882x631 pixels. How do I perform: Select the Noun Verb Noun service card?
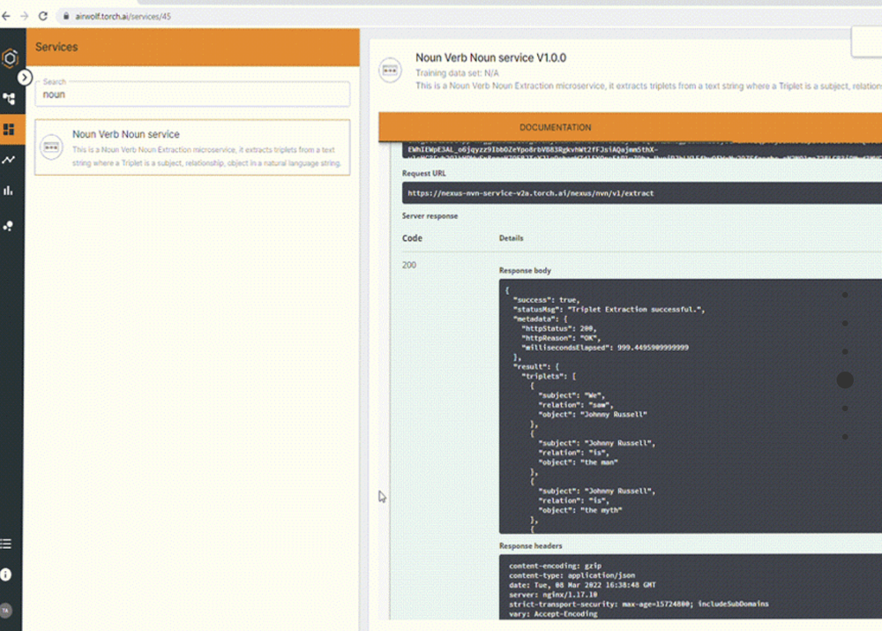click(x=192, y=147)
